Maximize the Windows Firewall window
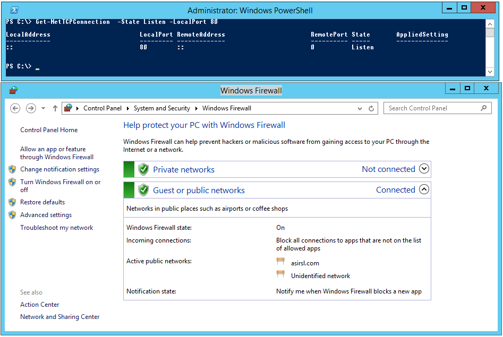 (x=467, y=88)
